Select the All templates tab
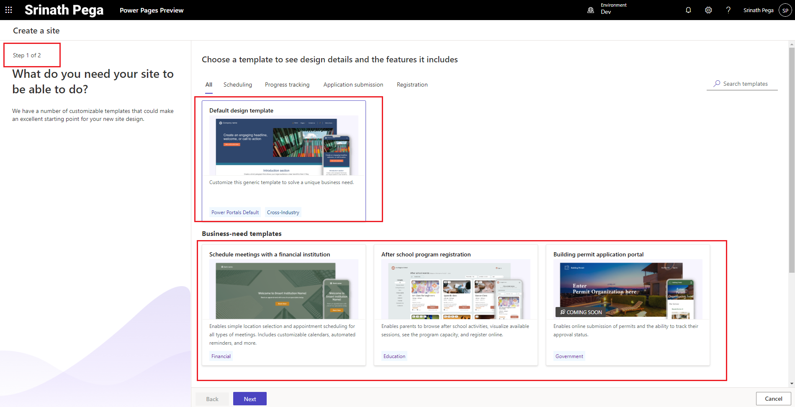795x407 pixels. click(208, 84)
